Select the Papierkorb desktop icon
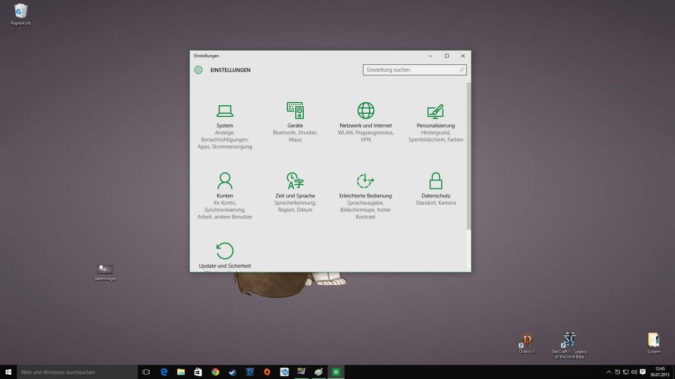Screen dimensions: 675x379 pos(21,14)
